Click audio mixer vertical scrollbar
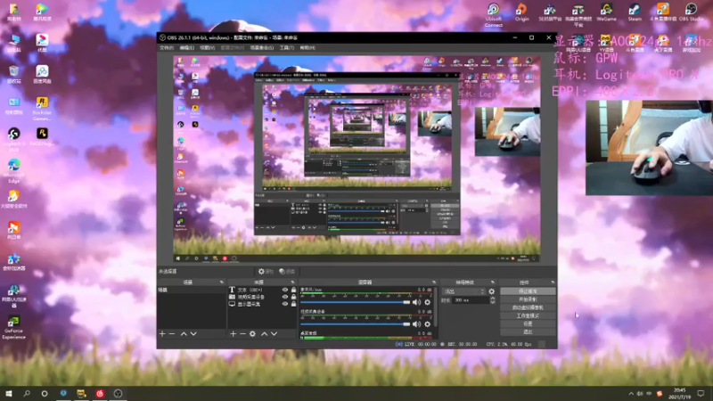Viewport: 713px width, 401px height. coord(436,307)
